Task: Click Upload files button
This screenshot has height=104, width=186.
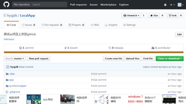Action: tap(132, 59)
